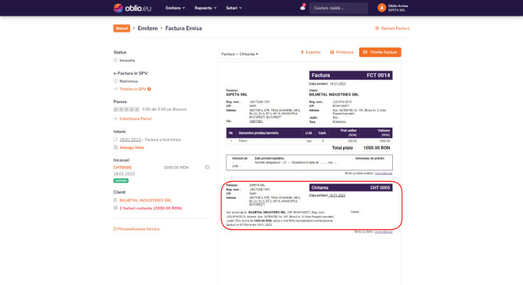The height and width of the screenshot is (285, 523).
Task: Open receipt CHT0005 link
Action: click(x=122, y=167)
